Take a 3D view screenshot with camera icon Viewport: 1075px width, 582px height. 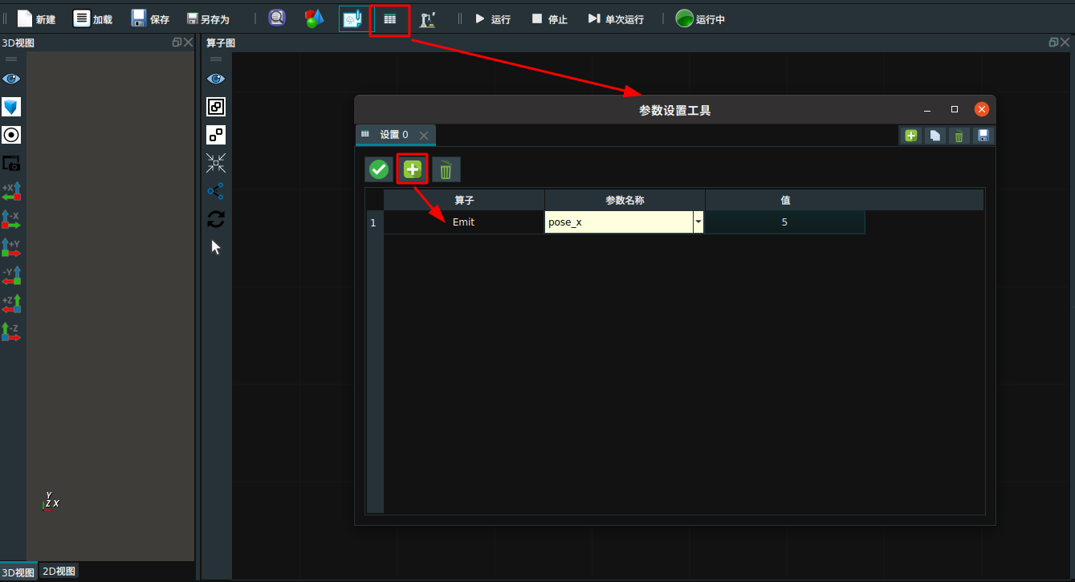pyautogui.click(x=11, y=163)
